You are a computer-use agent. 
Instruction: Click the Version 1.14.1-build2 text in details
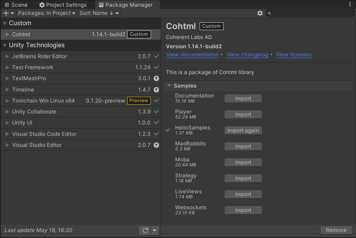[194, 46]
